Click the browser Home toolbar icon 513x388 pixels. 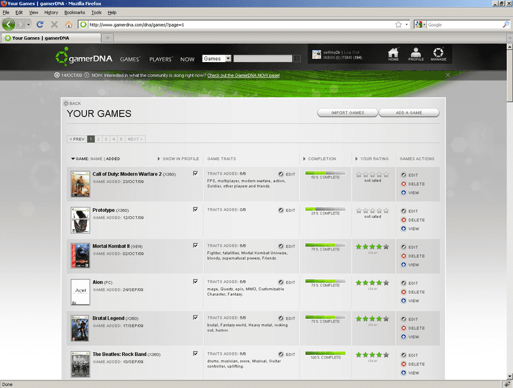pos(69,24)
